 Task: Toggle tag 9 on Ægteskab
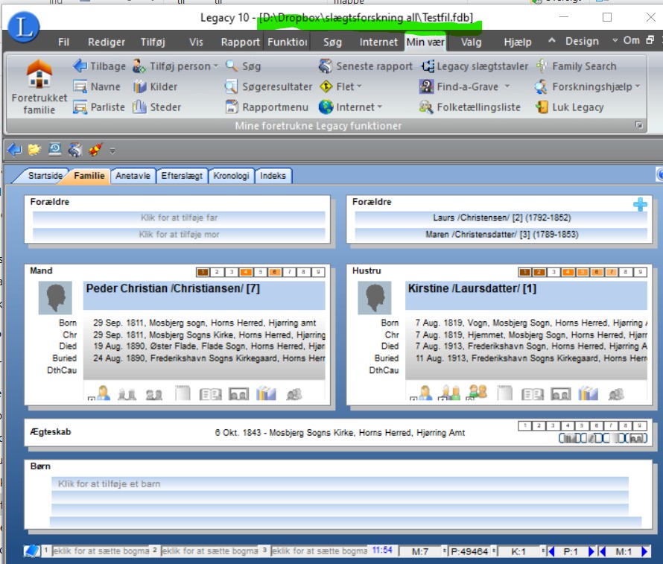(640, 425)
